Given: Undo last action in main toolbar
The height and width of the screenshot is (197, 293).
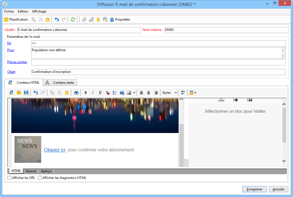Looking at the screenshot, I should 57,19.
